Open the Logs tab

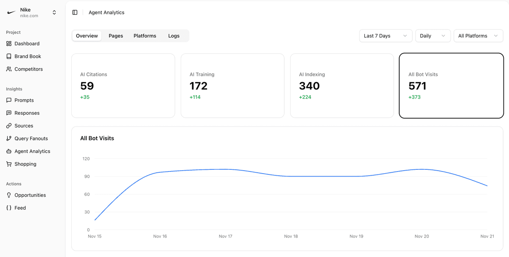pyautogui.click(x=173, y=36)
